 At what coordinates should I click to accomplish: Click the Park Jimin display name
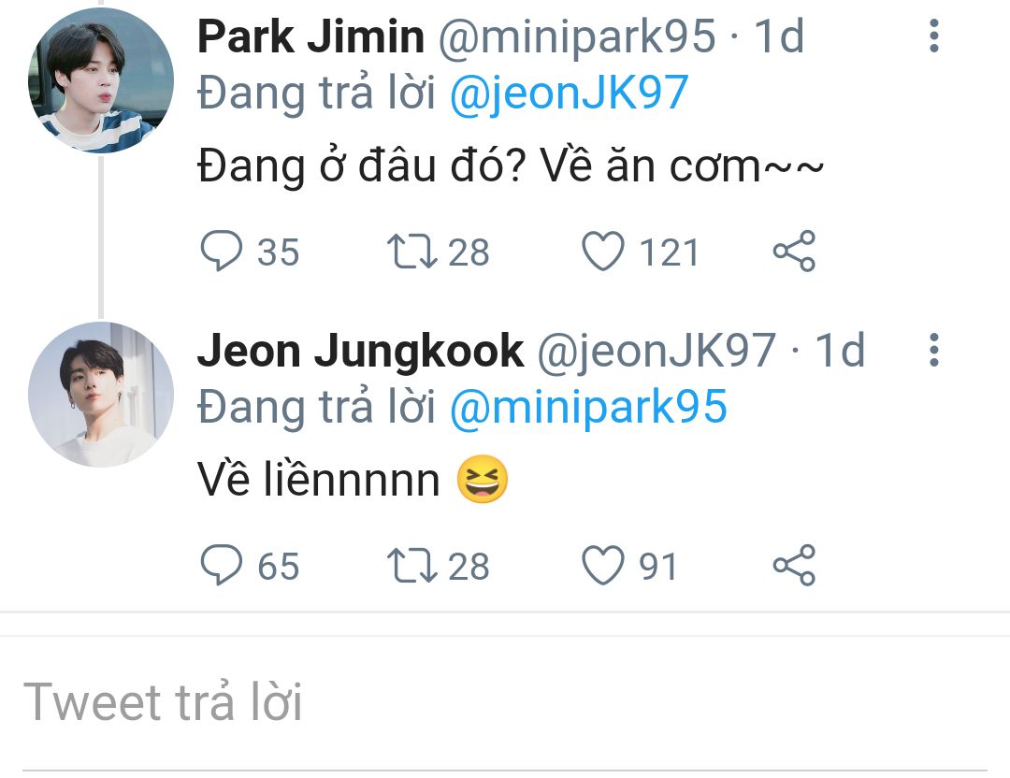tap(310, 37)
